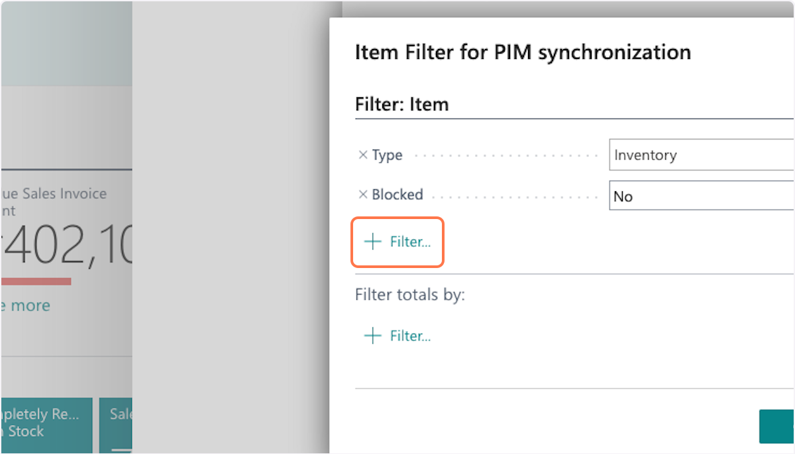This screenshot has height=454, width=795.
Task: Open the Completely Reserved from Stock tile
Action: (x=46, y=424)
